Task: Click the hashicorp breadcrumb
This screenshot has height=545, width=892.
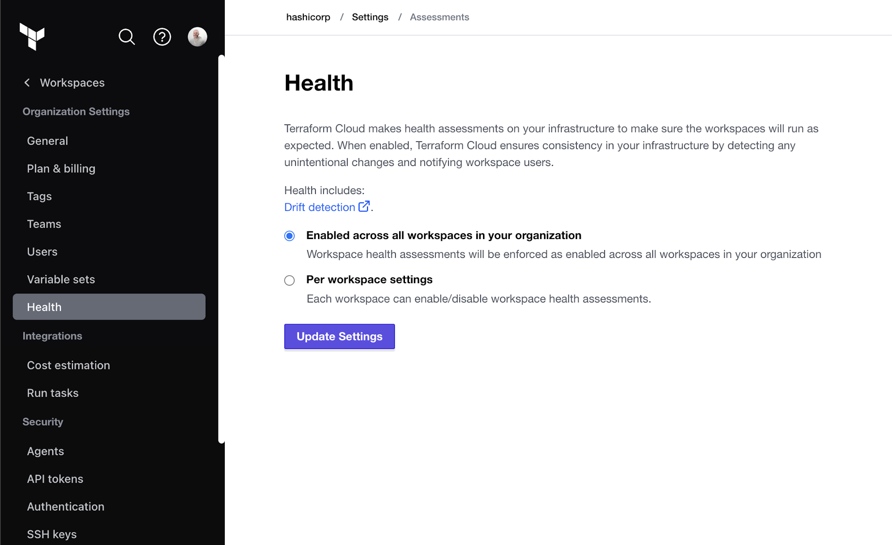Action: [308, 17]
